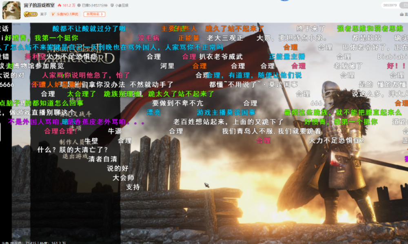Open the 本周排名 3 ranking button
Image resolution: width=408 pixels, height=244 pixels.
click(94, 14)
